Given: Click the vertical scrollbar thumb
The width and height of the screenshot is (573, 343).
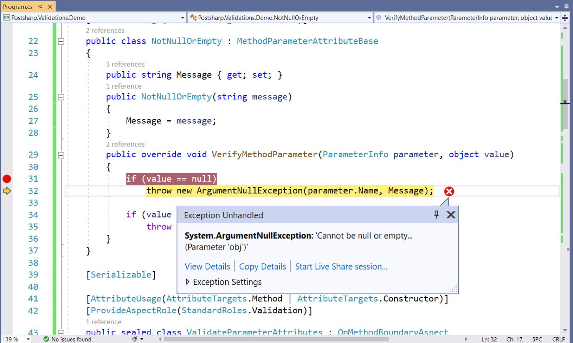Looking at the screenshot, I should pos(565,104).
